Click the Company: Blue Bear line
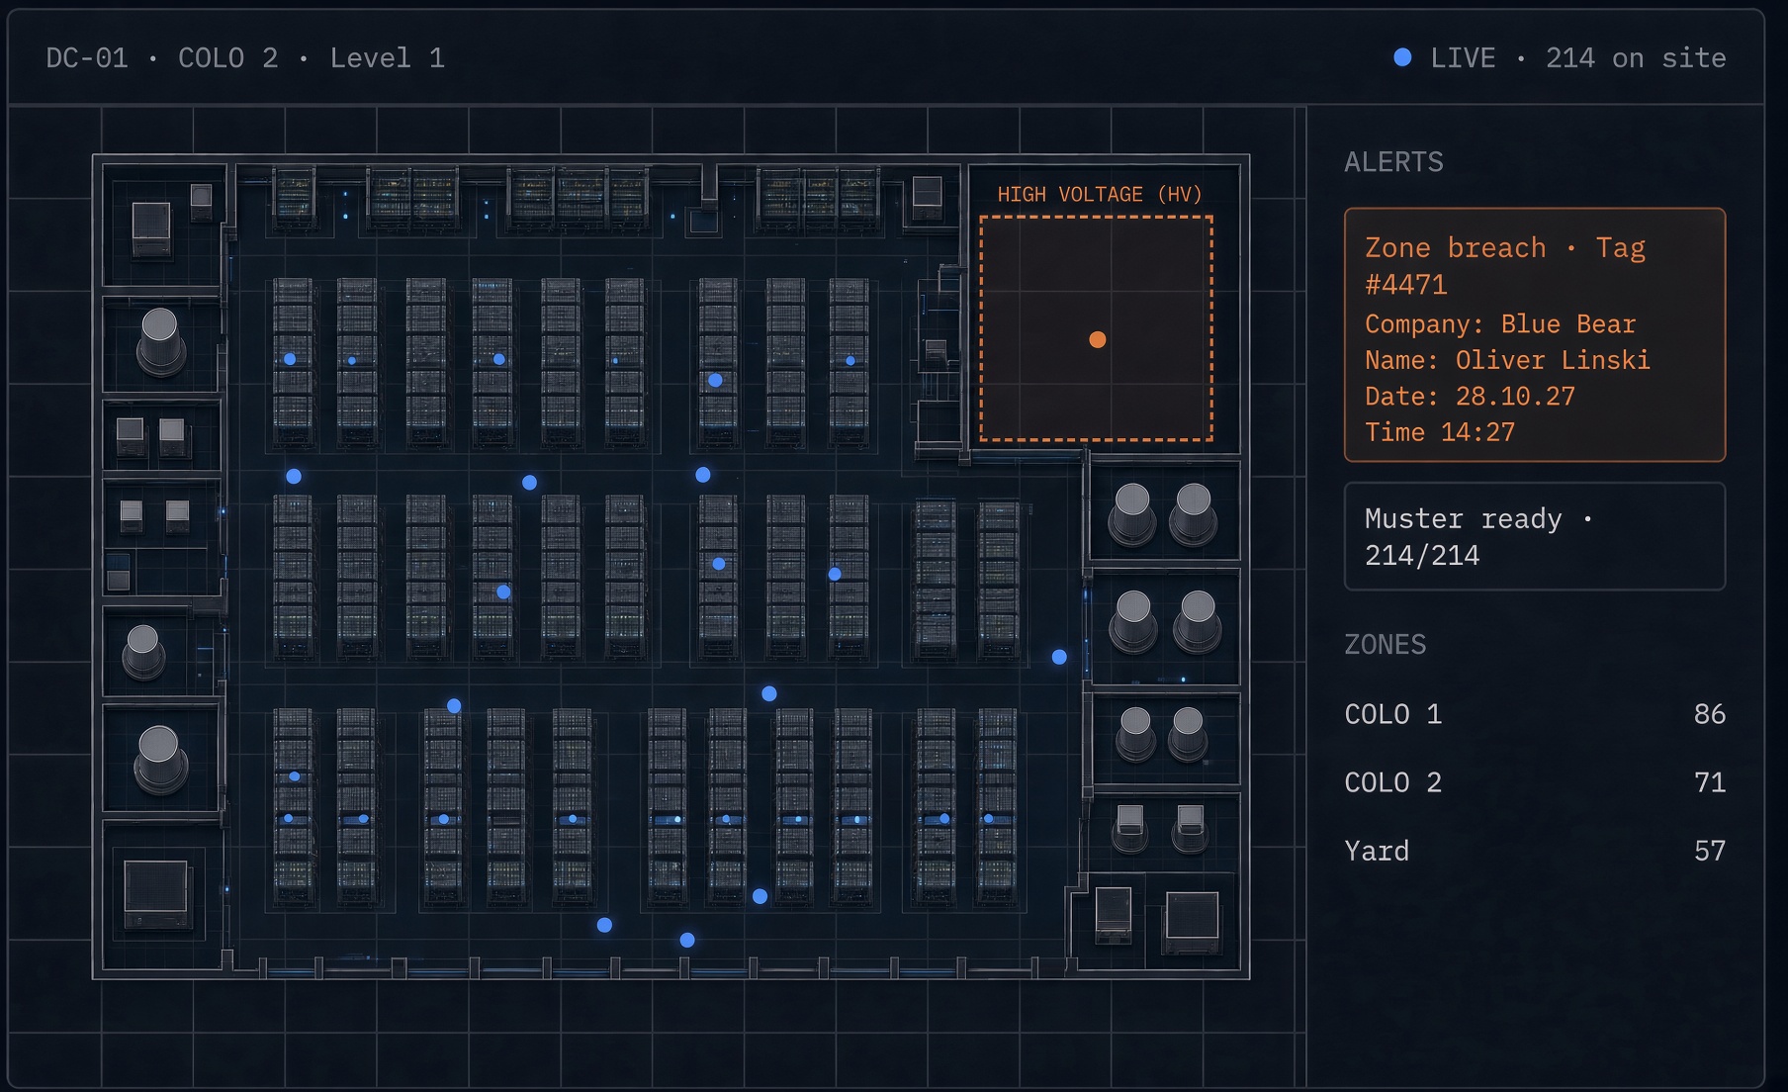 [1500, 324]
